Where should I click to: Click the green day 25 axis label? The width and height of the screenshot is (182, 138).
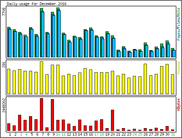tap(140, 134)
